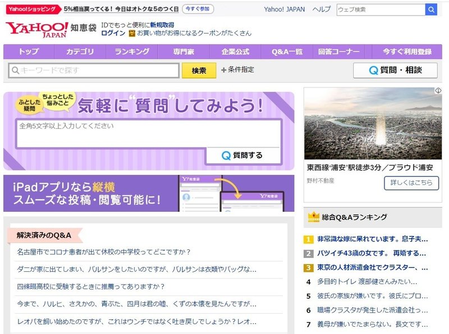Open ranking item 彼氏の家族が嫌いです

pos(373,296)
